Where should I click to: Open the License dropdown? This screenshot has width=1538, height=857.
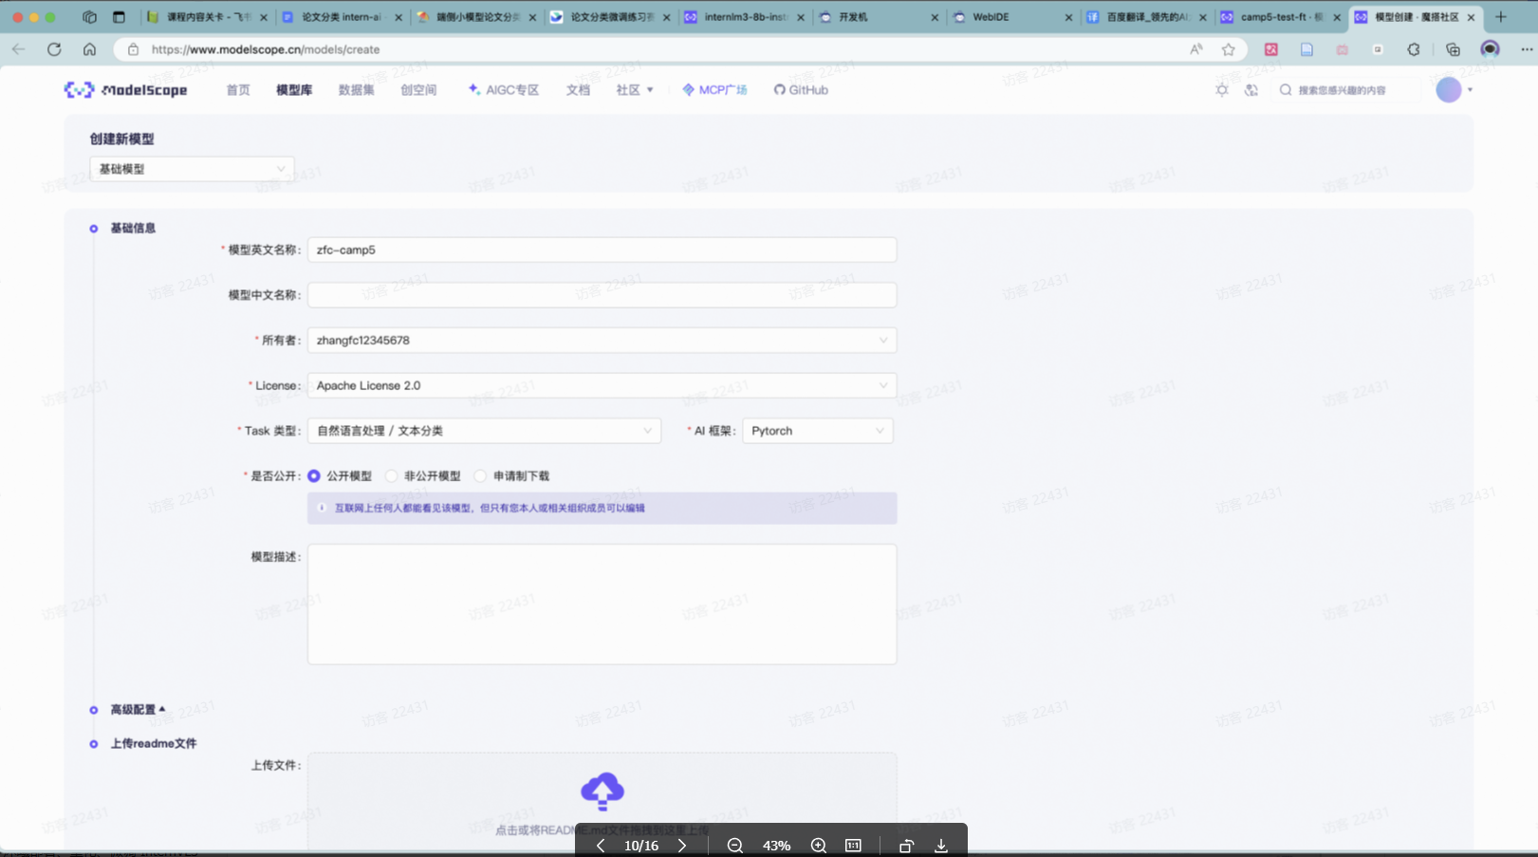coord(602,385)
